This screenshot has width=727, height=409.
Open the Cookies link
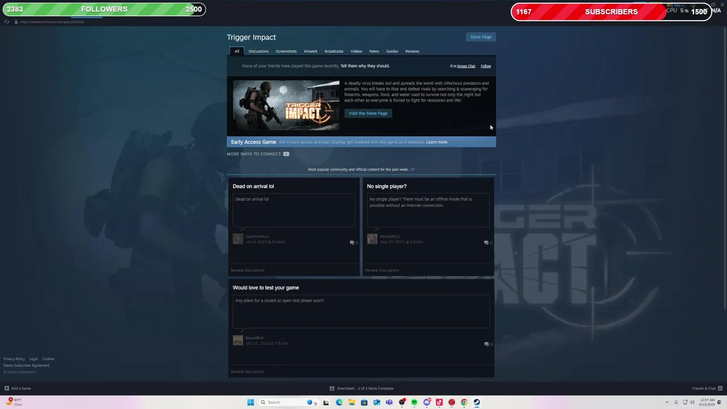pos(48,359)
